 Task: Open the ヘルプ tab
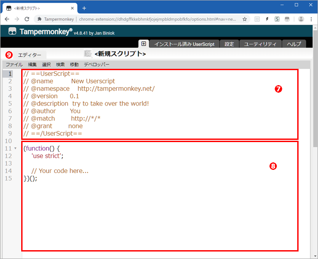(x=294, y=44)
